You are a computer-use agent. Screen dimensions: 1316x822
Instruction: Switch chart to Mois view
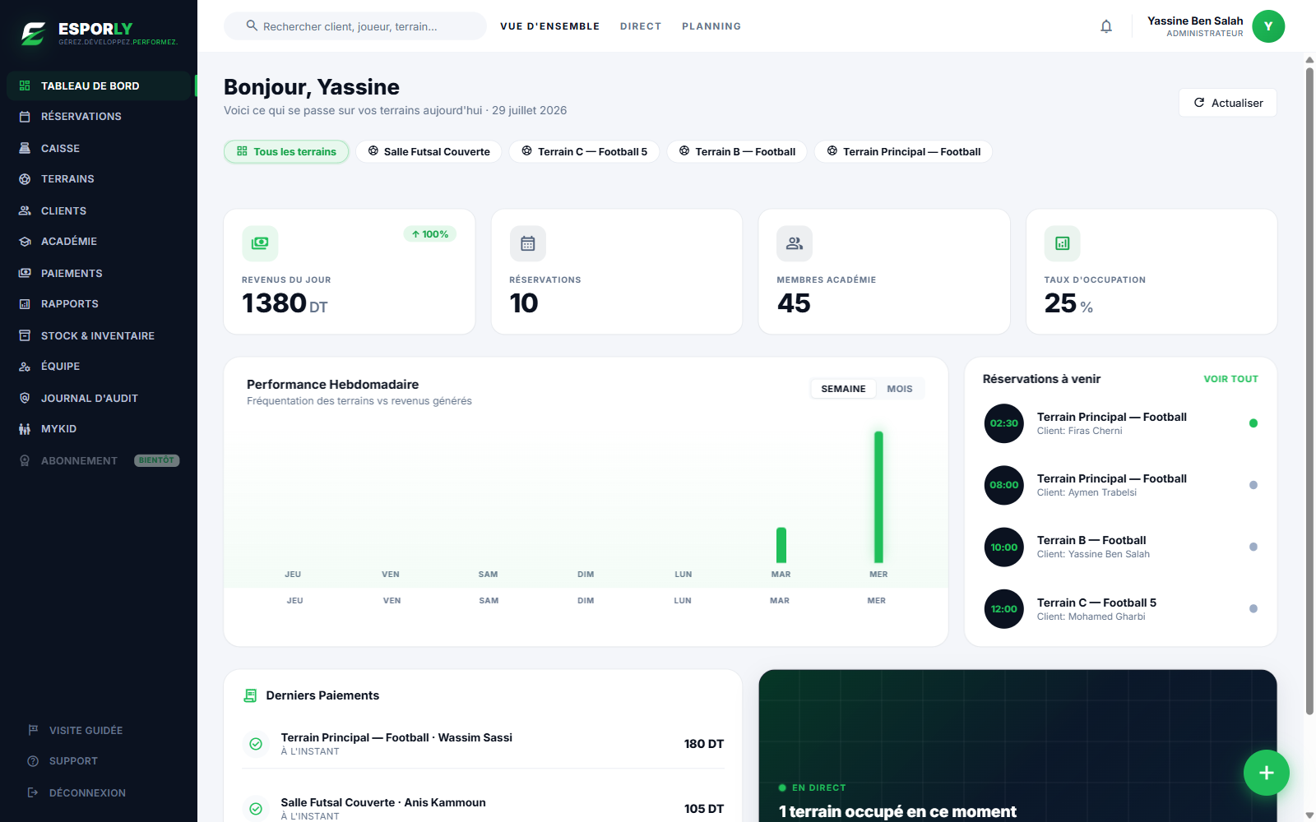(x=900, y=389)
